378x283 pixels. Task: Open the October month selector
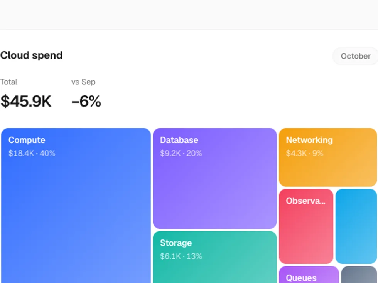click(355, 56)
